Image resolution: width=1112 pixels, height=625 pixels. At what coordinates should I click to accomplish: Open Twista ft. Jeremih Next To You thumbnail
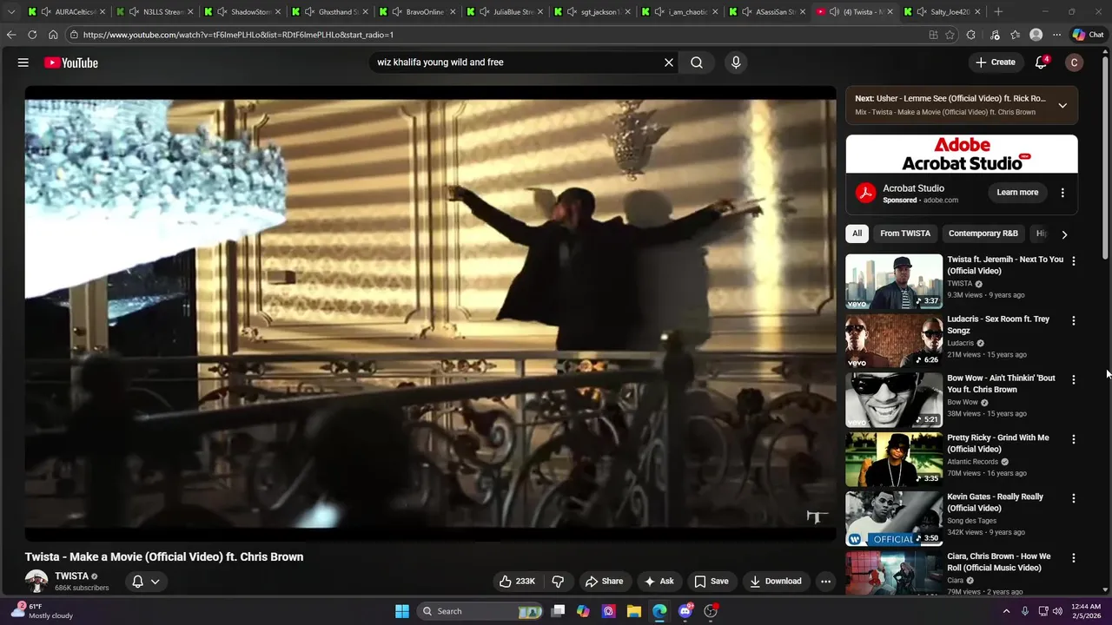[894, 281]
